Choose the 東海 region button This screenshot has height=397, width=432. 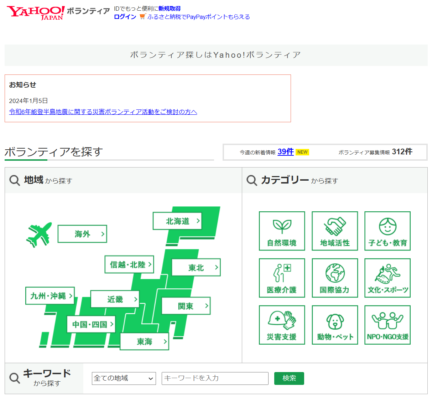click(144, 341)
